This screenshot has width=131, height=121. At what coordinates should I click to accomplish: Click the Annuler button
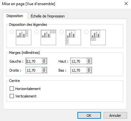pyautogui.click(x=115, y=116)
